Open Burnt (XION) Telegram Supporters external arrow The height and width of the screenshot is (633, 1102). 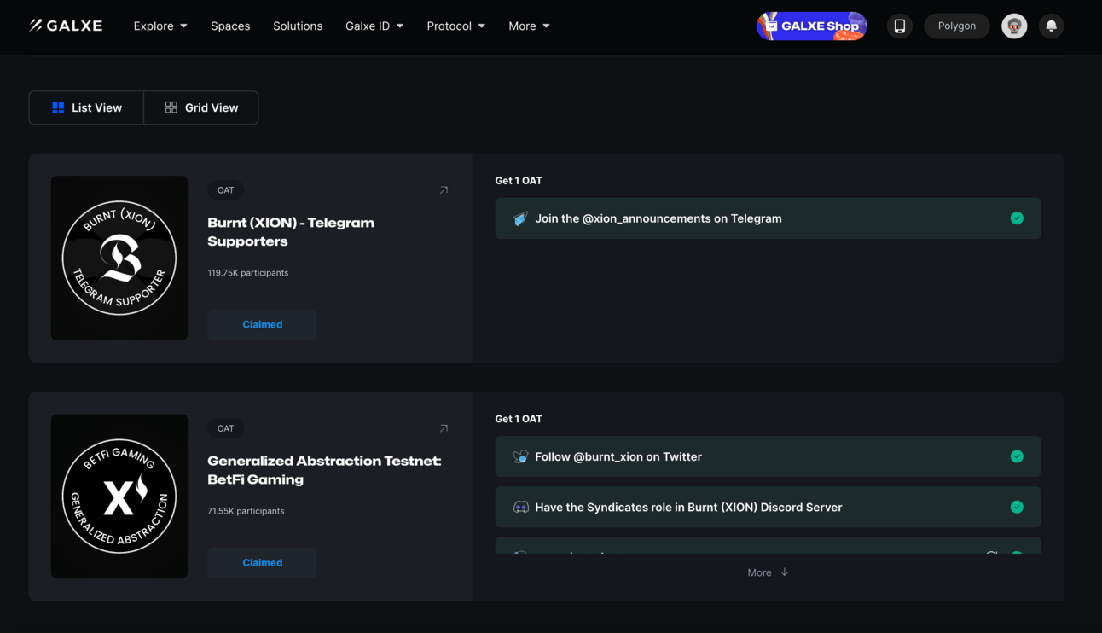[444, 190]
